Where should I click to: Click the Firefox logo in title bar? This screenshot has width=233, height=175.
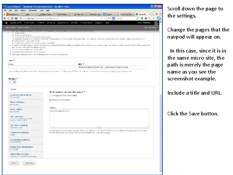click(x=4, y=6)
